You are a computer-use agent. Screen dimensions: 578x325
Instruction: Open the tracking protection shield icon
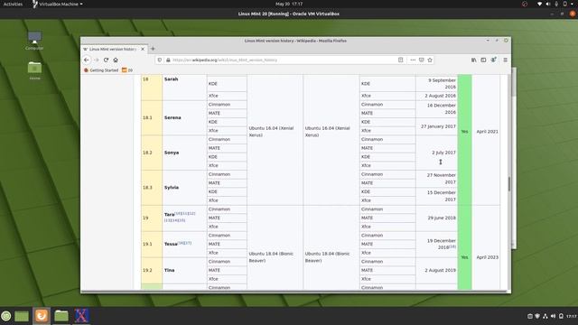(160, 60)
